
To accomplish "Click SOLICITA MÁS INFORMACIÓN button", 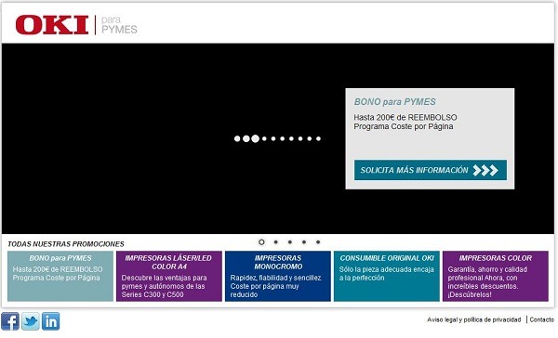I will pos(431,170).
